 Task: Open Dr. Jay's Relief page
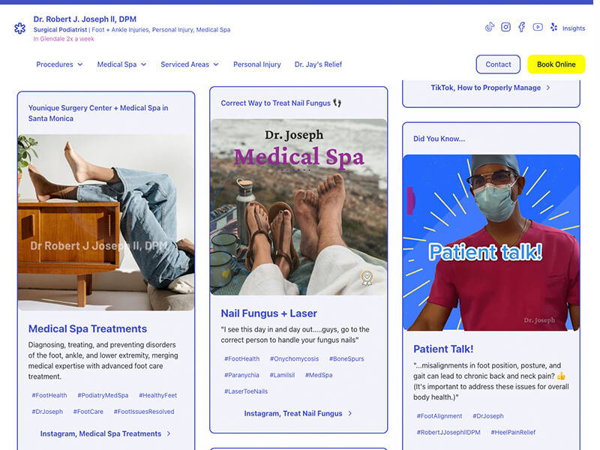(318, 64)
